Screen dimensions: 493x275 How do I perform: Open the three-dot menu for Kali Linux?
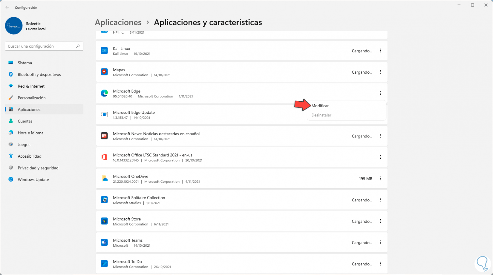coord(380,51)
